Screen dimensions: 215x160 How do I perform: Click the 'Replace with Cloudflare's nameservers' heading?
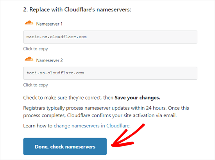click(x=80, y=10)
